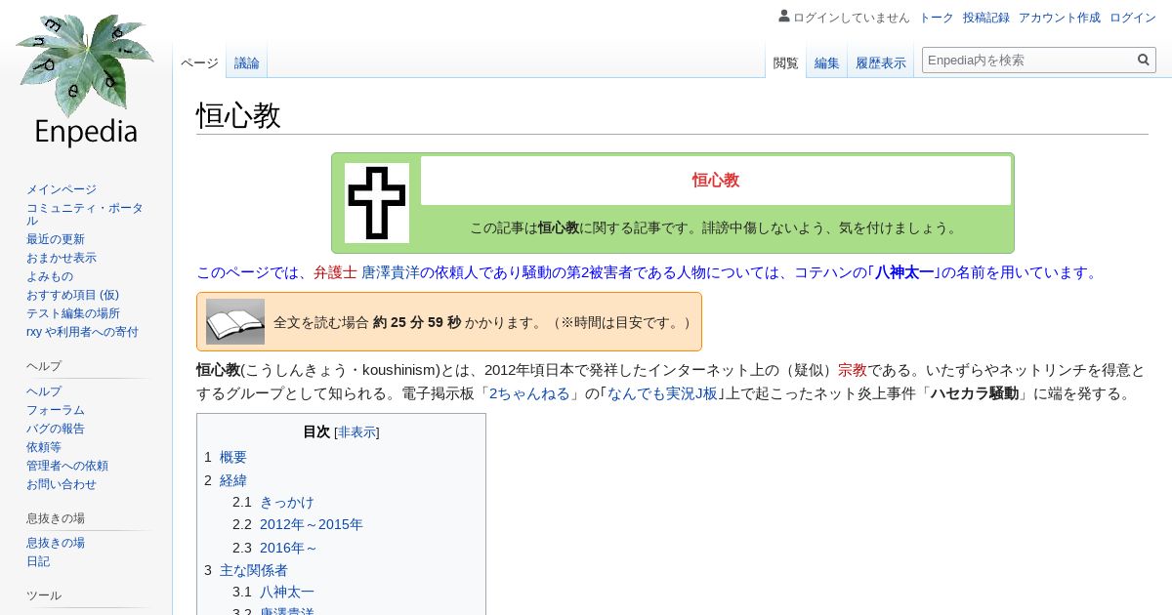Click おまかせ表示 sidebar link
Viewport: 1172px width, 615px height.
[62, 258]
